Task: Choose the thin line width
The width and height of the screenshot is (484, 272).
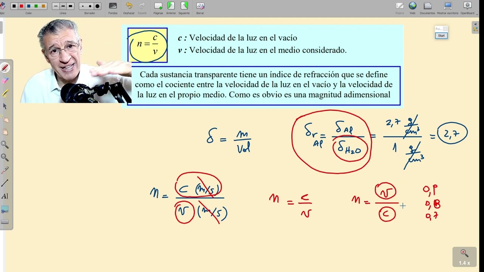Action: coord(56,6)
